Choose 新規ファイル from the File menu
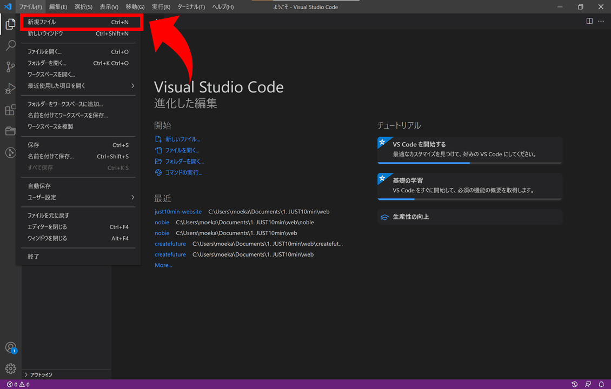This screenshot has width=611, height=389. click(x=78, y=22)
